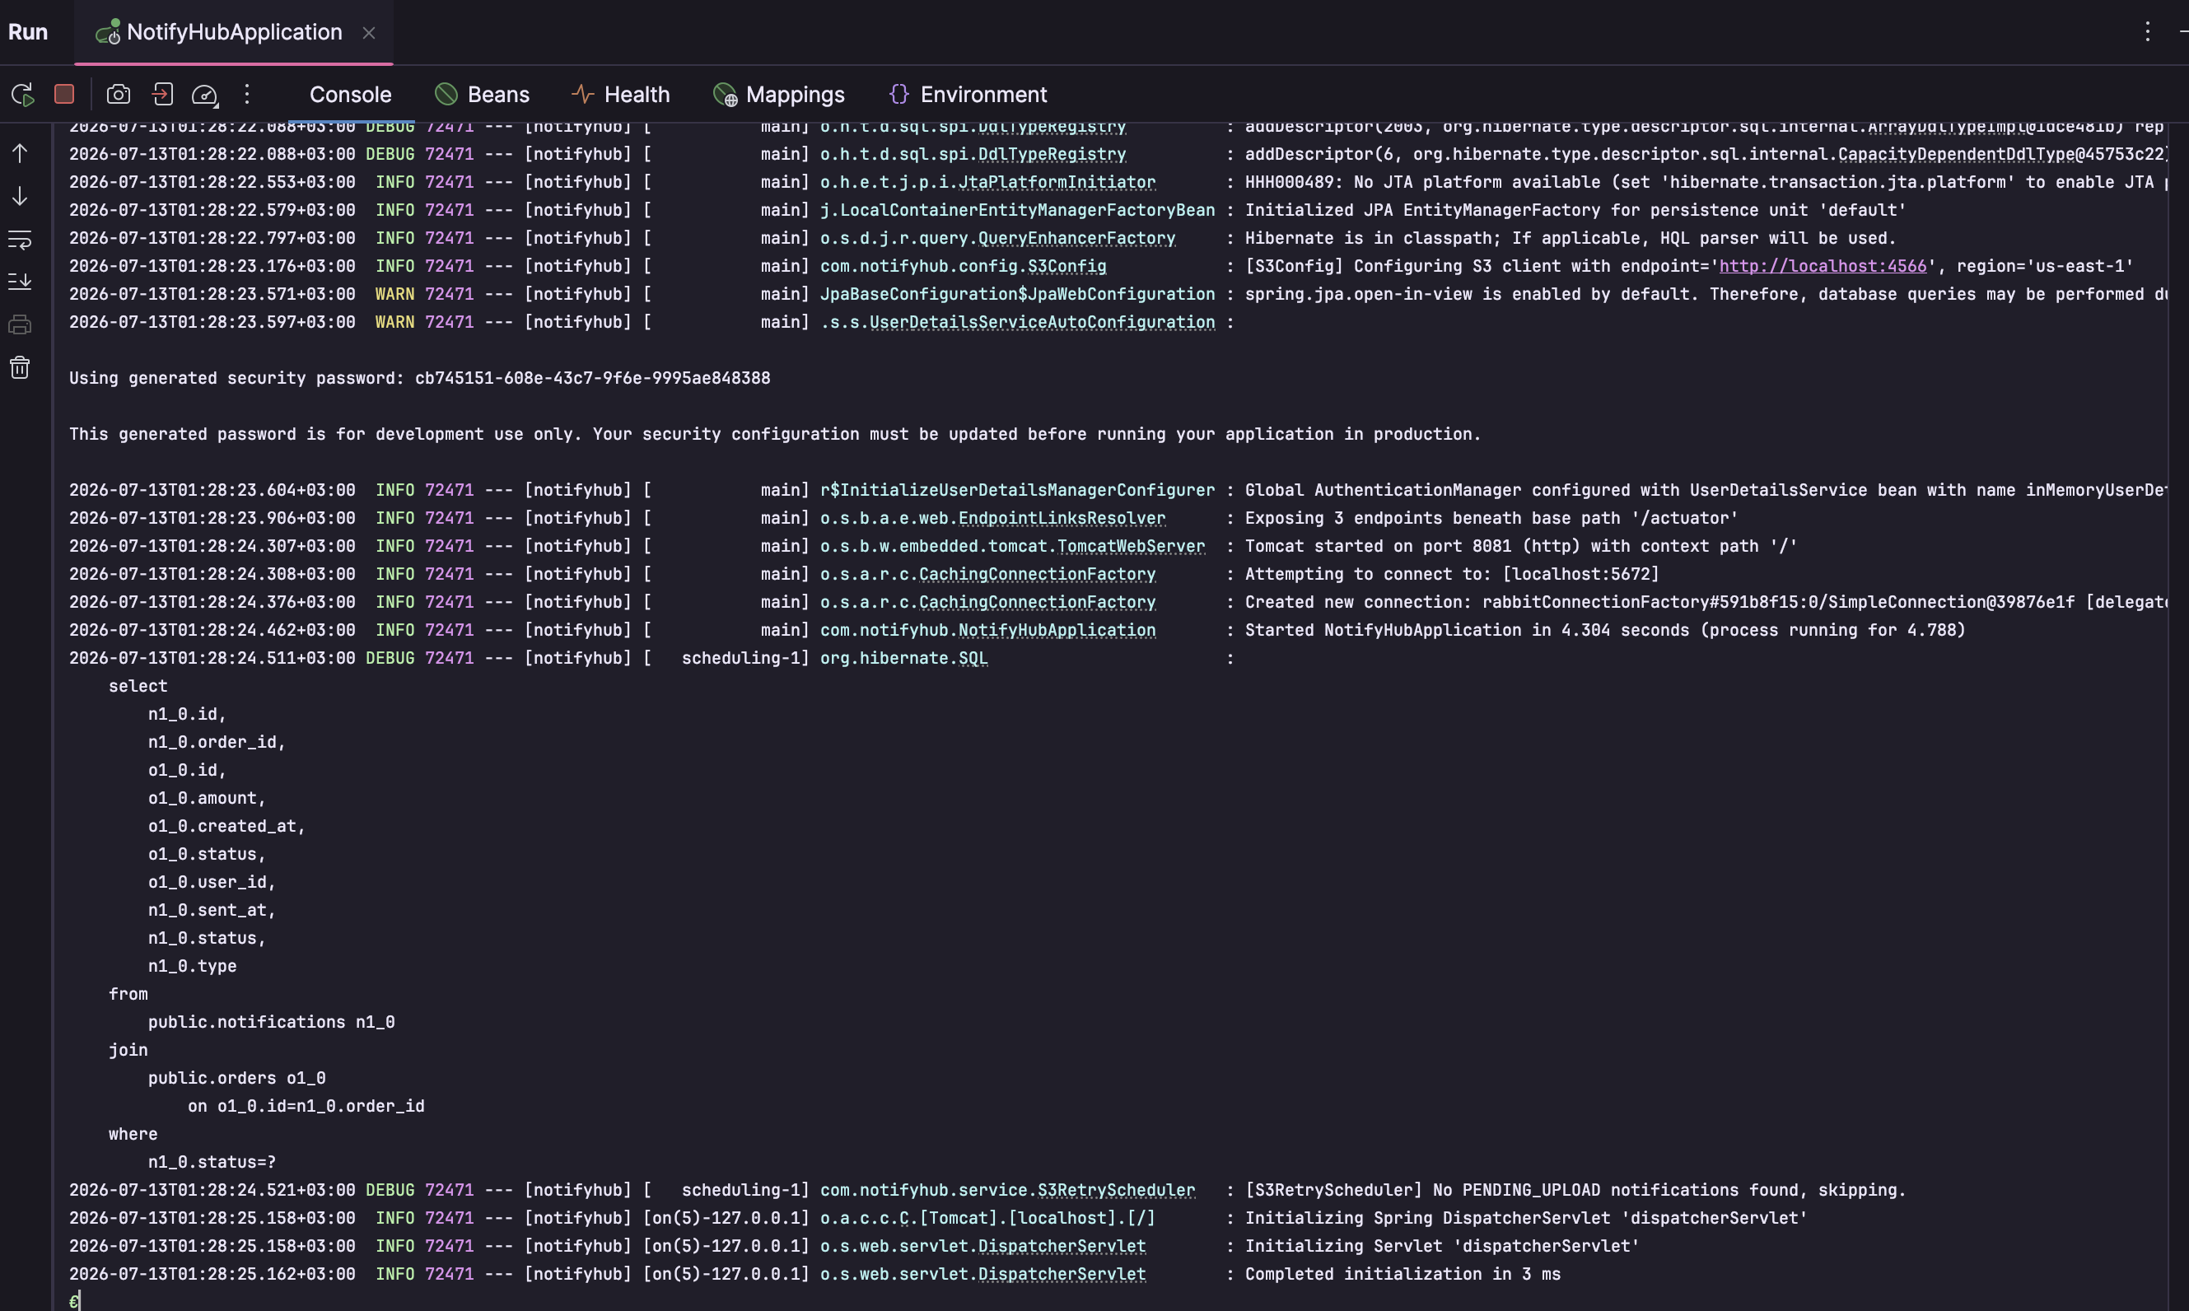Click 'n1_0.status=?' where clause line
Screen dimensions: 2189x1311
[x=212, y=1163]
